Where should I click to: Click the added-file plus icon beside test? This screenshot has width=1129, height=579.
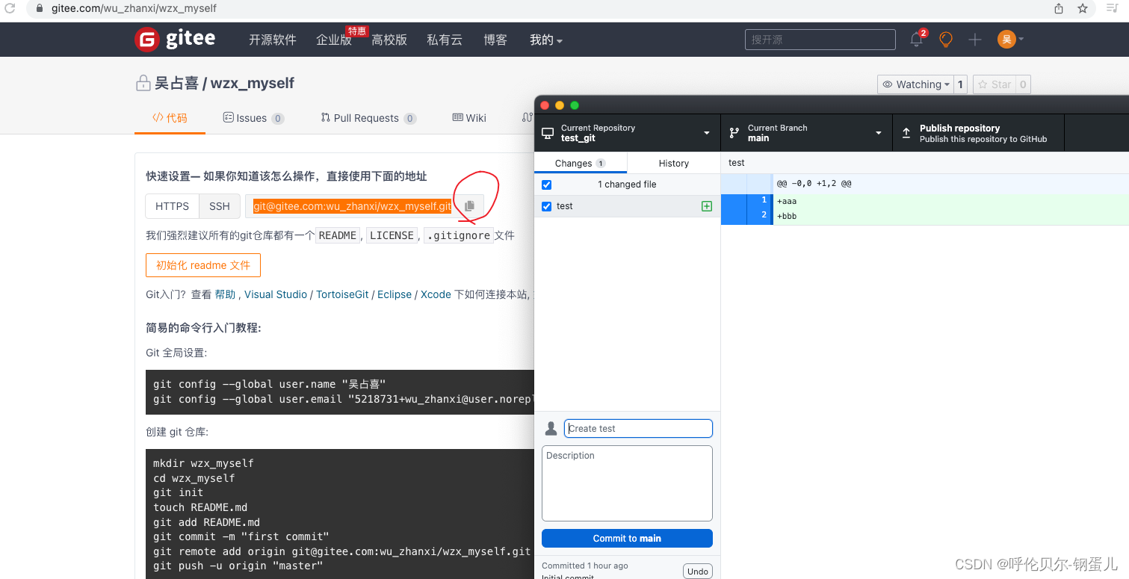pos(707,206)
